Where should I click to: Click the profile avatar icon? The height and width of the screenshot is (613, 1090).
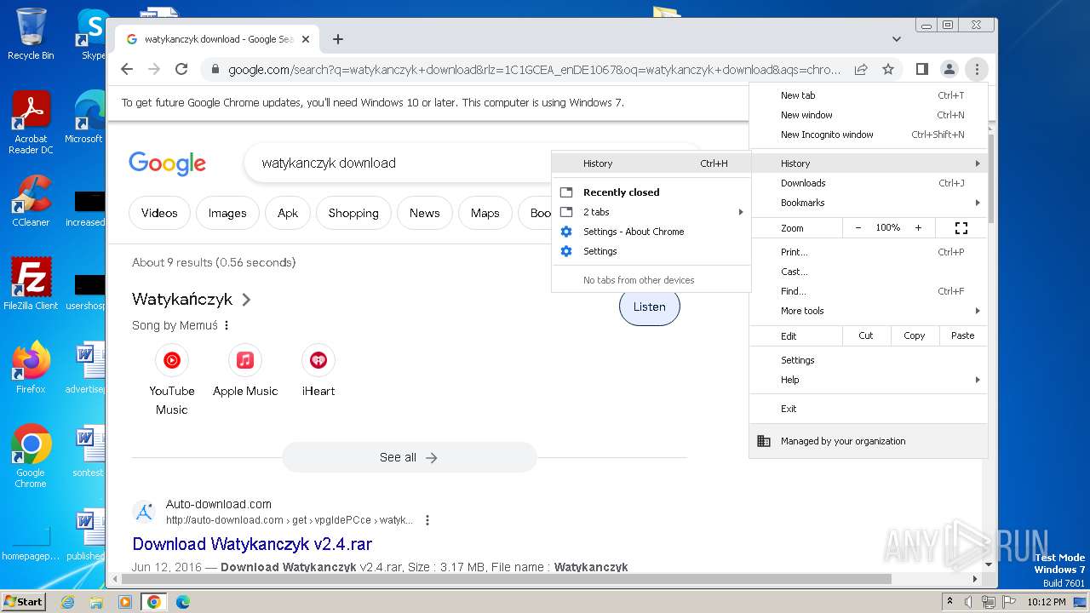949,69
